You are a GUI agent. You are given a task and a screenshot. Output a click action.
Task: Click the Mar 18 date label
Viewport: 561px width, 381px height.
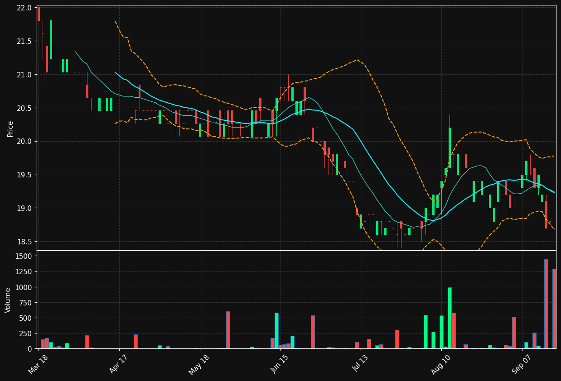(39, 364)
